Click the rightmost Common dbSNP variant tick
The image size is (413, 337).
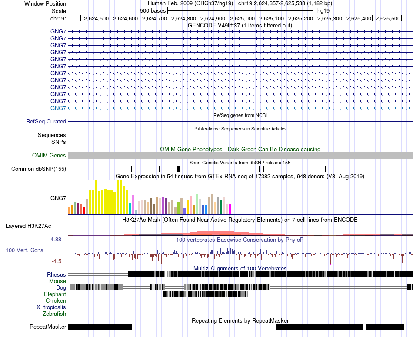point(326,169)
